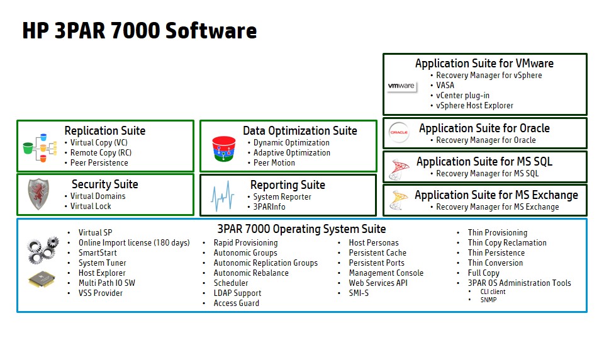Click the gears icon in Operating System Suite
This screenshot has width=604, height=340.
(43, 250)
